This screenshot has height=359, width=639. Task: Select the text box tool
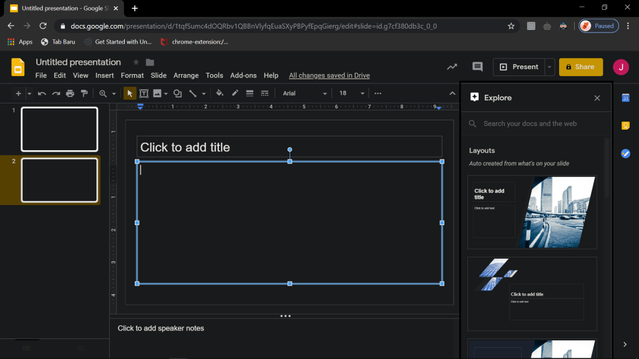coord(144,93)
